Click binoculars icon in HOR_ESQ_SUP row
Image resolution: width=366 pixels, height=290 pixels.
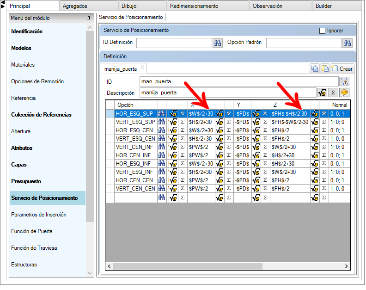click(x=162, y=114)
